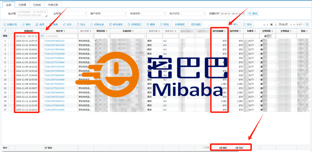This screenshot has height=152, width=312.
Task: Go to the previous page arrow
Action: [268, 25]
